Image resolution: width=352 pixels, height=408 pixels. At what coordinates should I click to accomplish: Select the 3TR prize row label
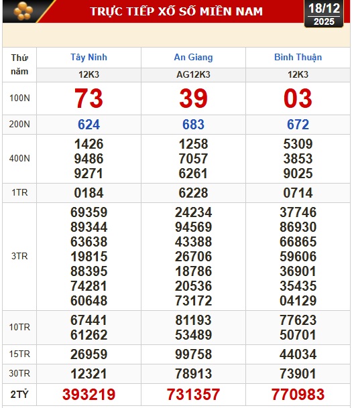click(19, 257)
